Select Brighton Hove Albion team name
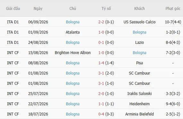Viewport: 183px width, 119px height. click(73, 53)
